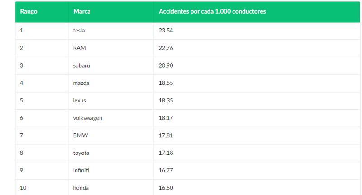Select the mazda brand cell
The height and width of the screenshot is (195, 362).
coord(81,83)
